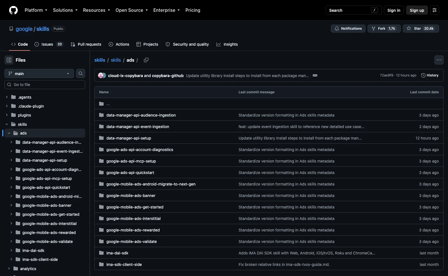Click folder icon of google-mobile-ads-banner row
The image size is (448, 276).
click(x=101, y=196)
